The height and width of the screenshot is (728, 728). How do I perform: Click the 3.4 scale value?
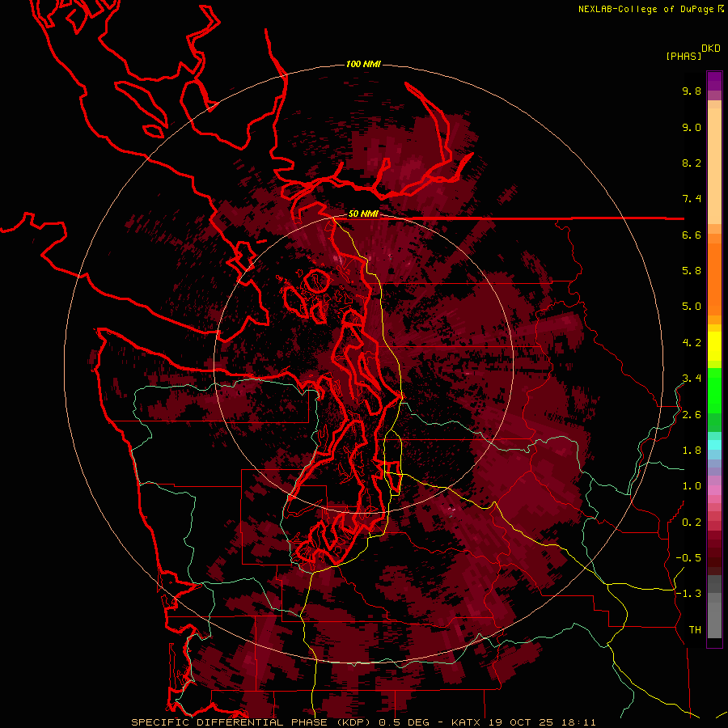(x=692, y=379)
